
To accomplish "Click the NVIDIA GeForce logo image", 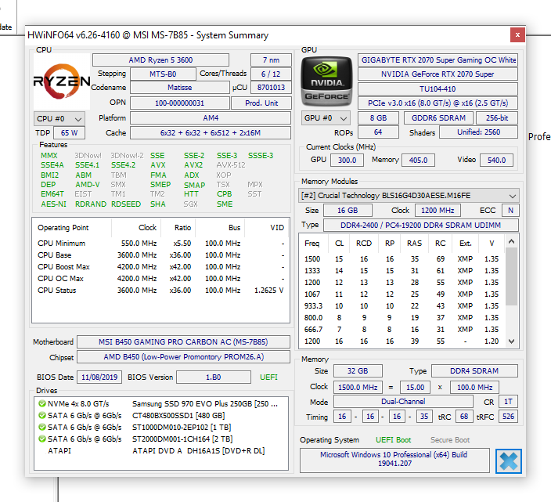I will 327,81.
